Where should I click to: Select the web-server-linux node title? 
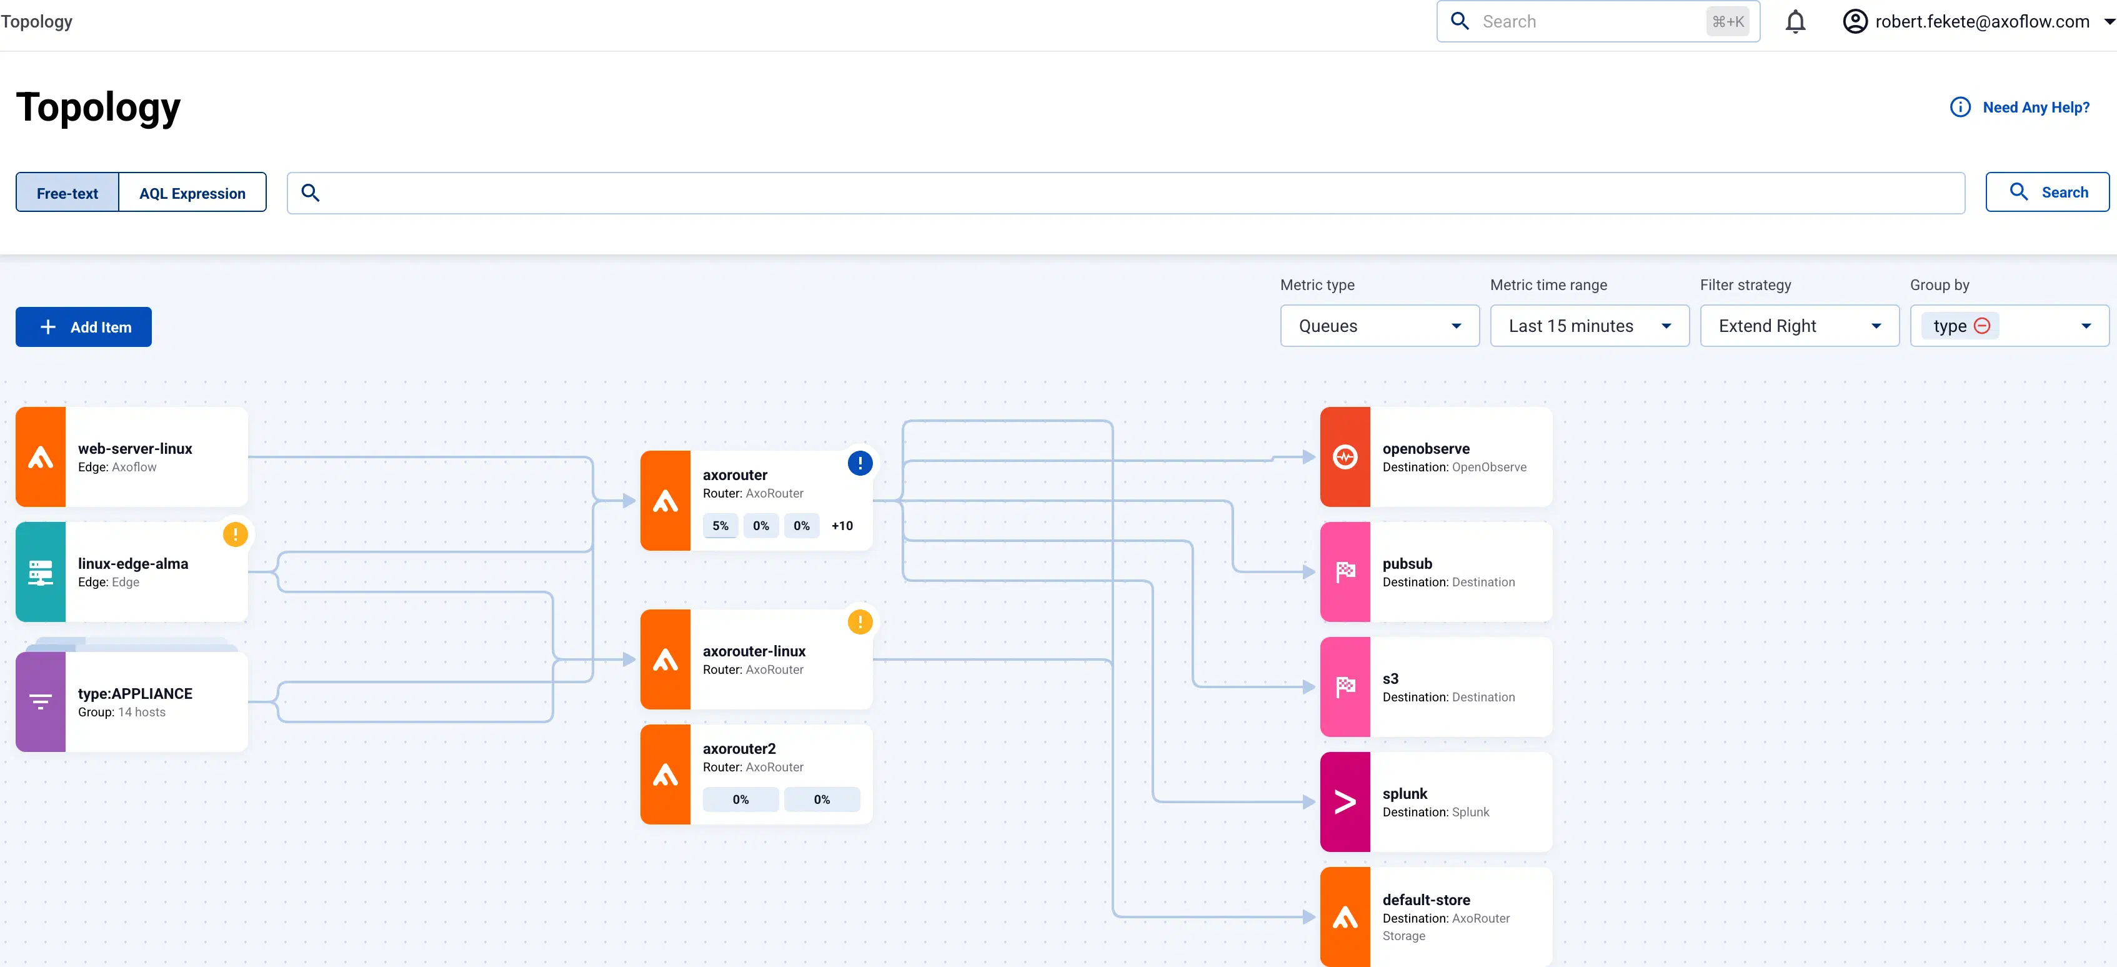135,448
